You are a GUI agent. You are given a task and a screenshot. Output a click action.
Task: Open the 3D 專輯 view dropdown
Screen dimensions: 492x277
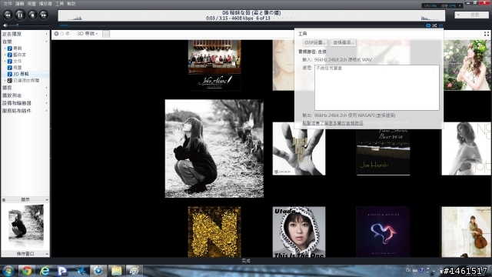point(87,34)
